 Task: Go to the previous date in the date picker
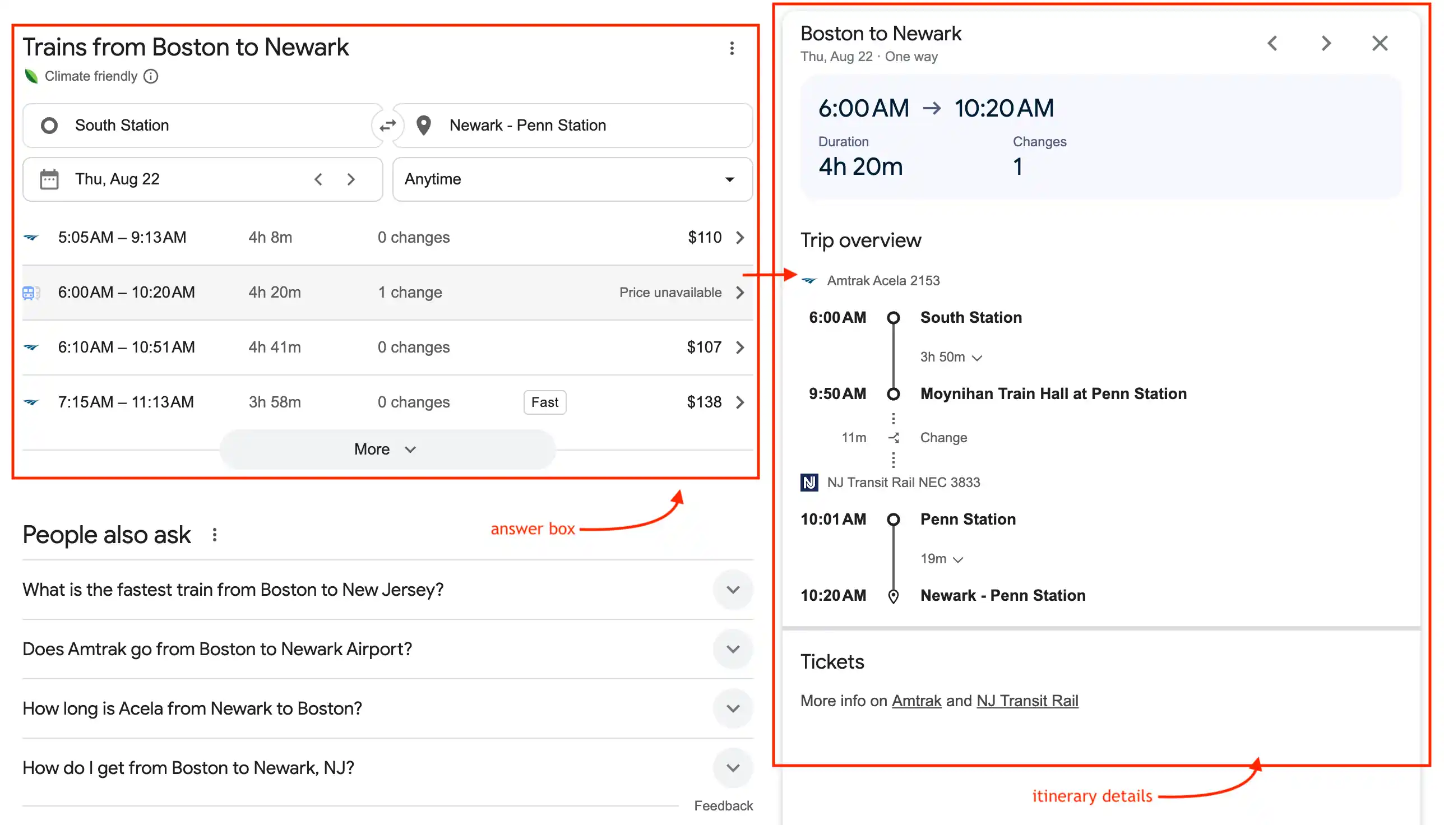click(318, 179)
